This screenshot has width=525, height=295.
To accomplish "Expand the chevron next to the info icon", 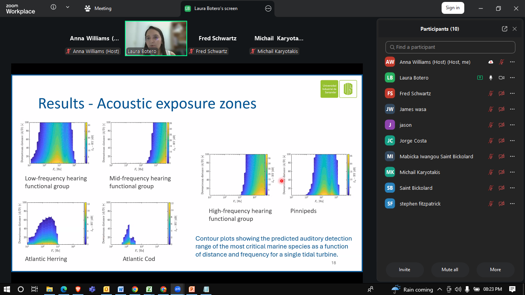I will (x=68, y=7).
